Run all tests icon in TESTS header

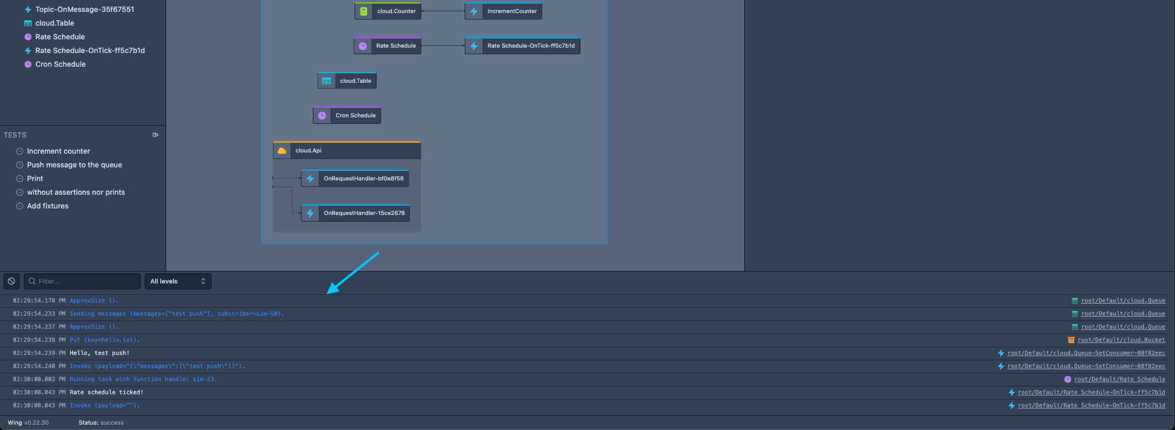pyautogui.click(x=156, y=135)
